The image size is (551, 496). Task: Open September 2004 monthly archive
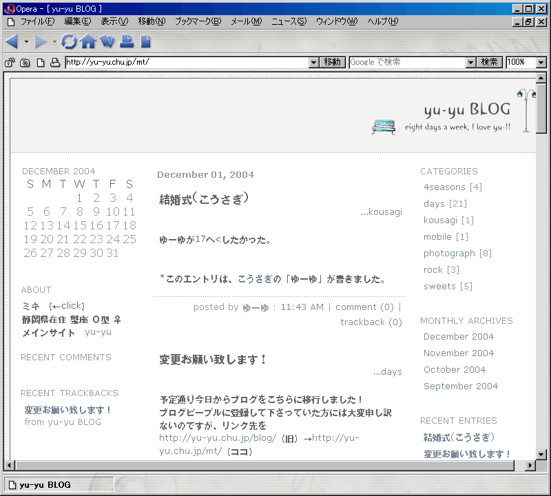click(461, 386)
